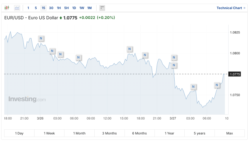Click the lower news marker at 3/27

click(x=174, y=65)
